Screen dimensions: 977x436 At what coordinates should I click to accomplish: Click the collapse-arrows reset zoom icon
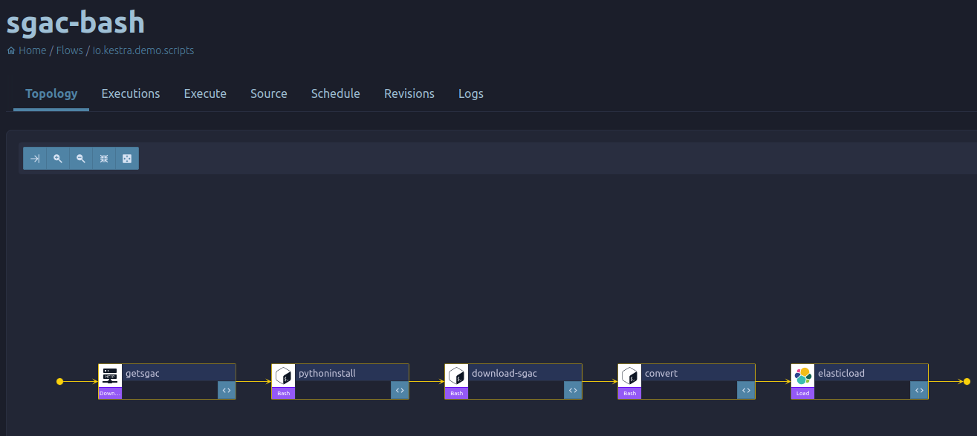coord(104,159)
